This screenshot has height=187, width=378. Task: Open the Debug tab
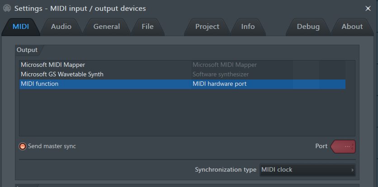(x=308, y=27)
